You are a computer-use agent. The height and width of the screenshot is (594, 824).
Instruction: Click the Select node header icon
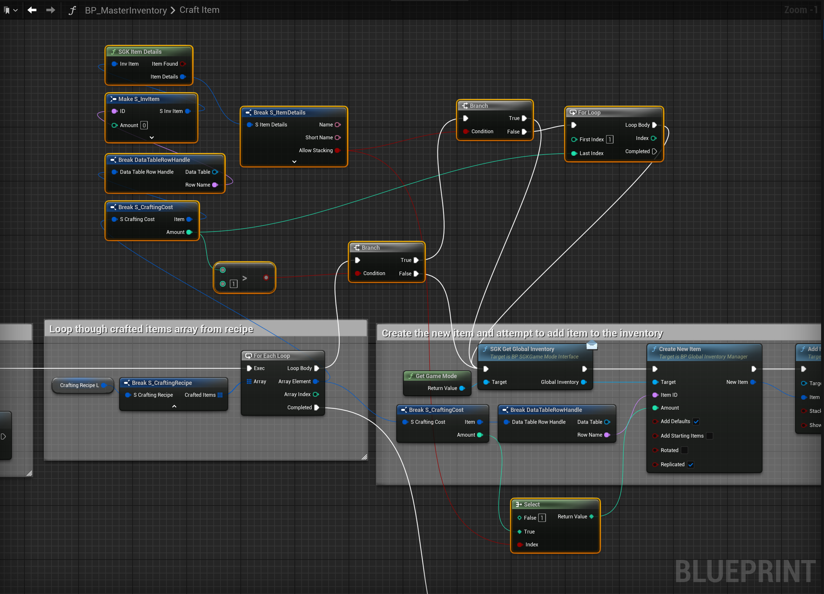(519, 504)
